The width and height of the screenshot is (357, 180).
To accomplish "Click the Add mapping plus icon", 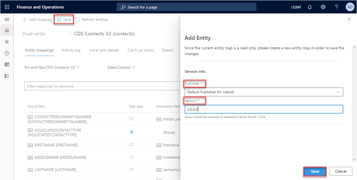I will (x=24, y=19).
